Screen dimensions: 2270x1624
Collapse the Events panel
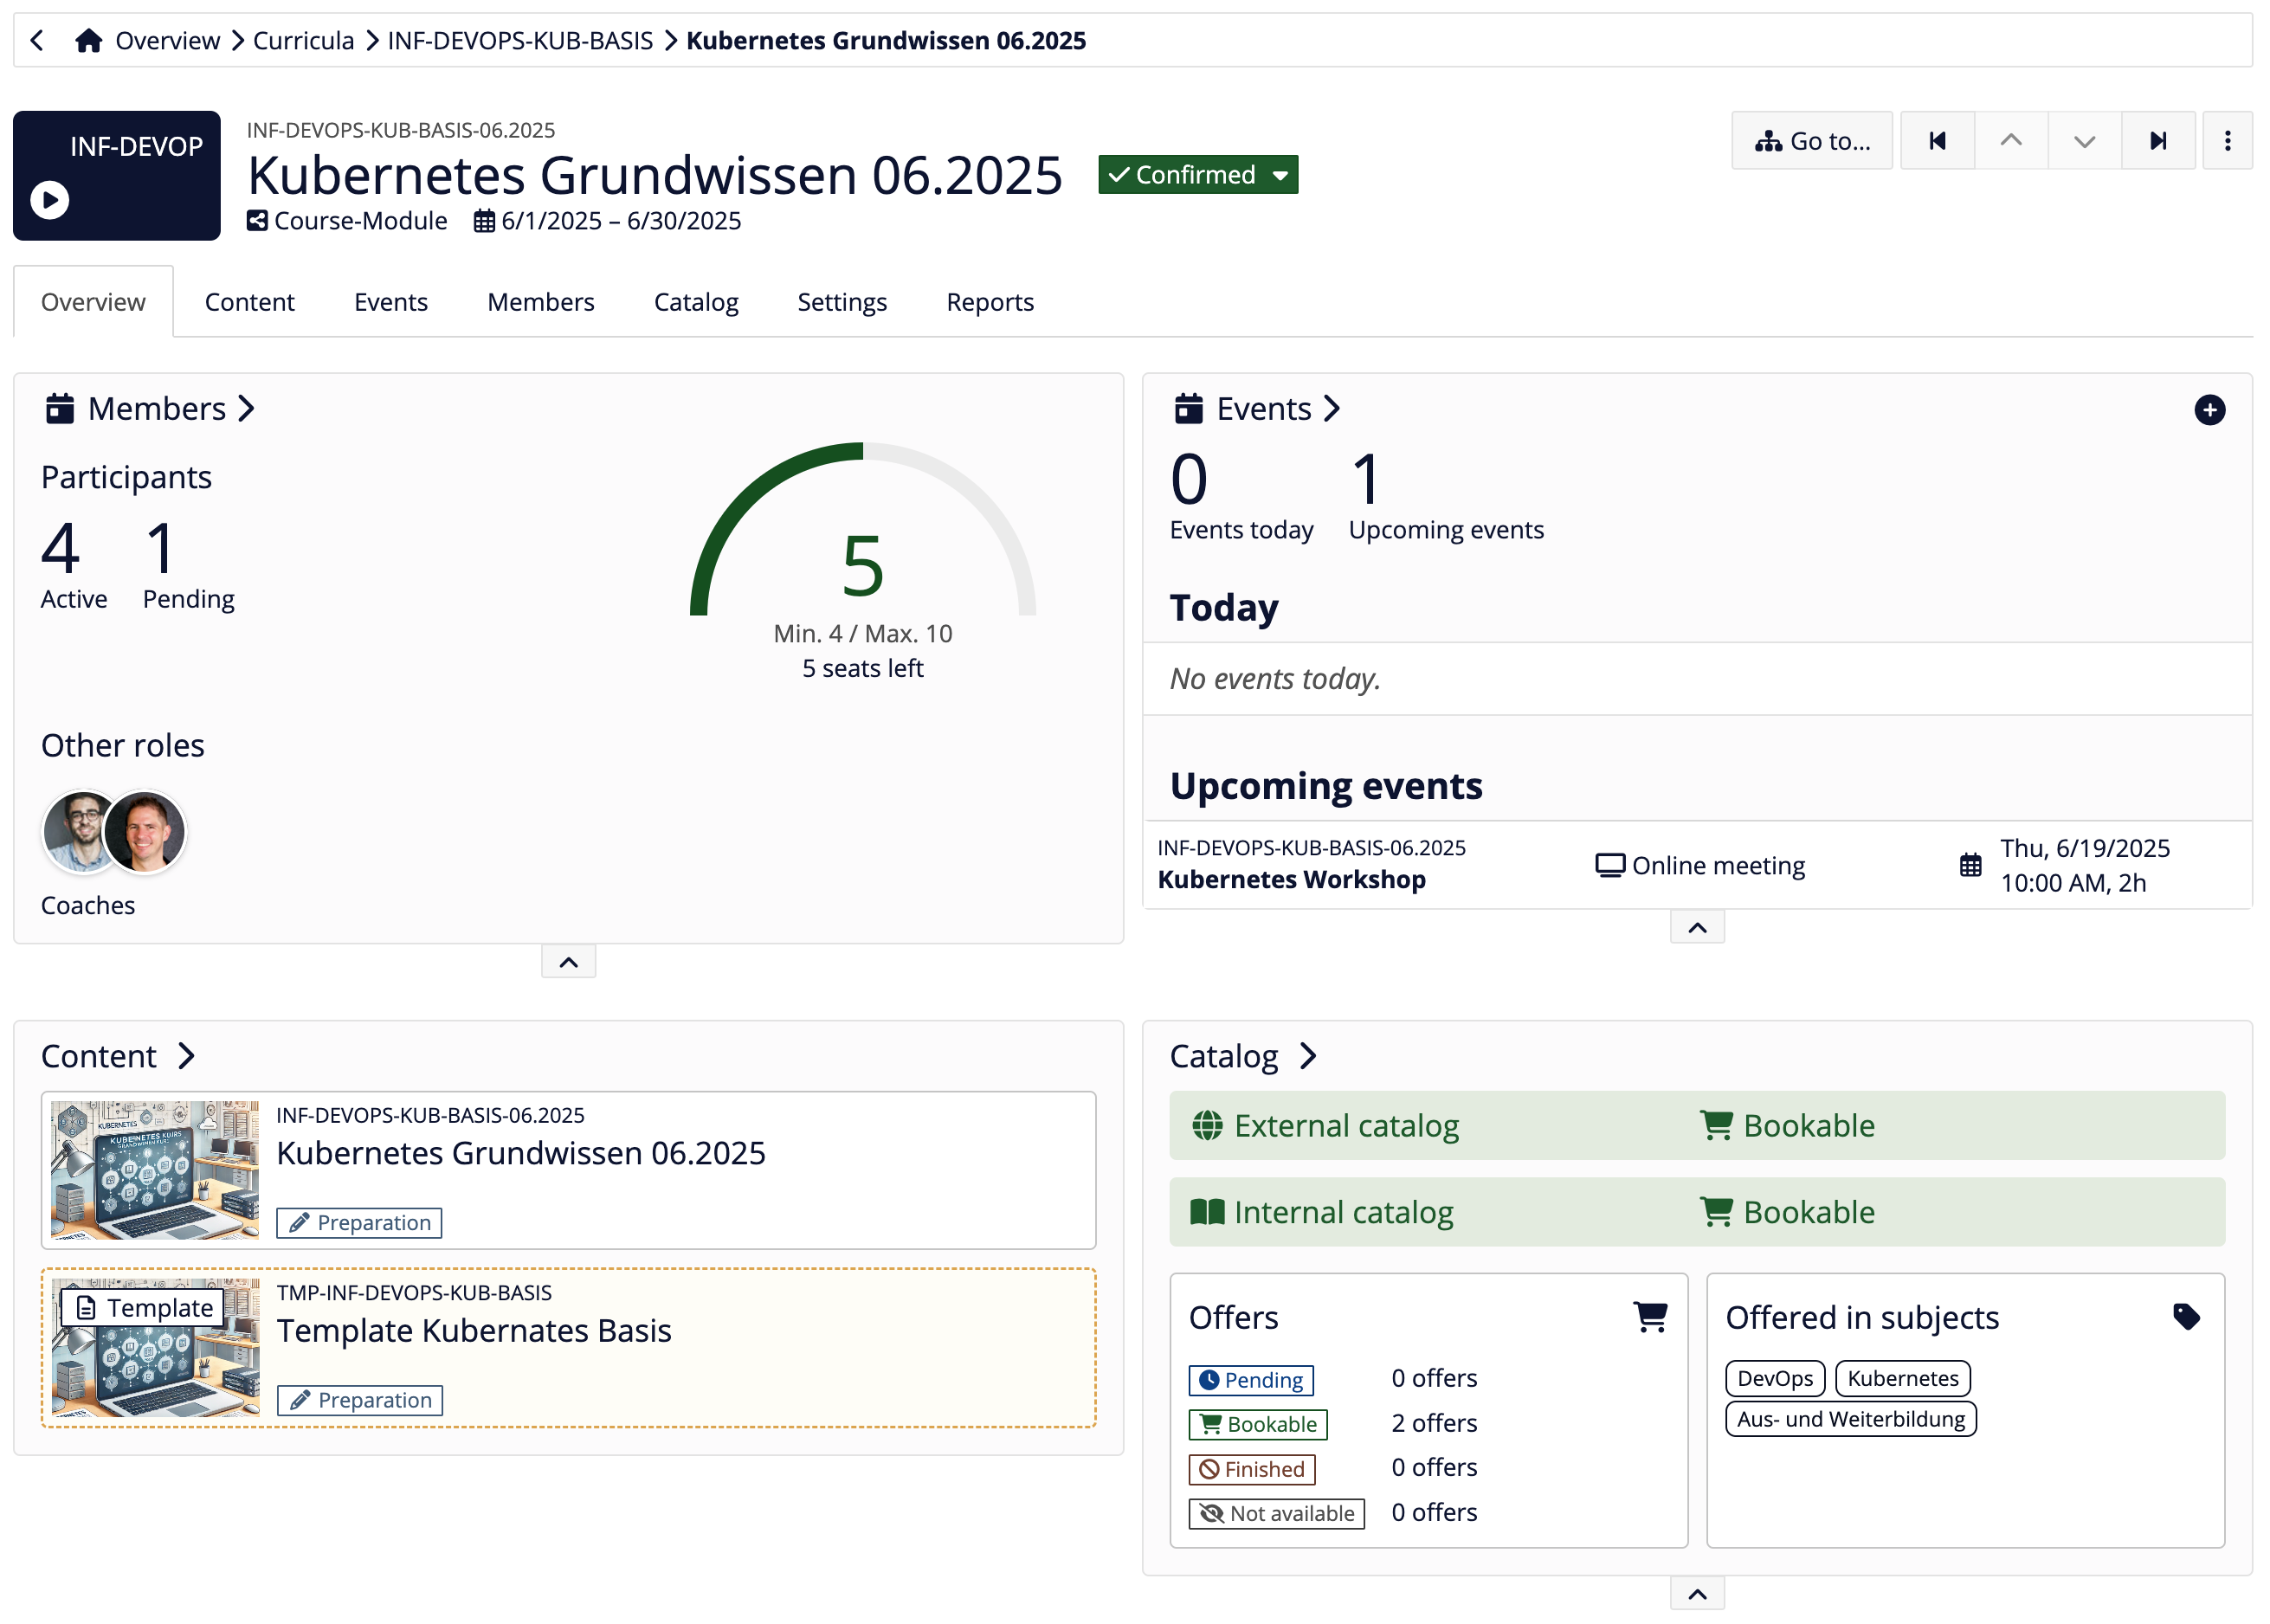[x=1696, y=928]
